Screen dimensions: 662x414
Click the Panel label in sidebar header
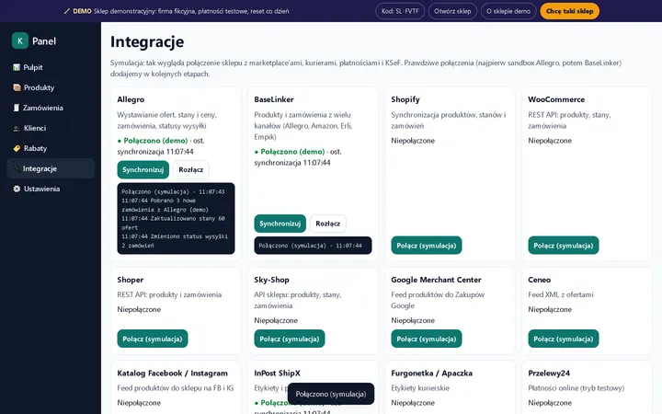[44, 41]
